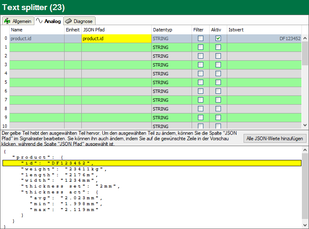Select the Analog tab
This screenshot has width=309, height=229.
coord(49,21)
